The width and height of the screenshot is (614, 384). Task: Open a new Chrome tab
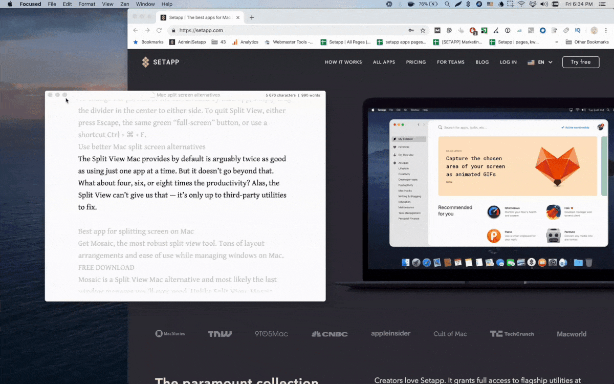pos(252,17)
